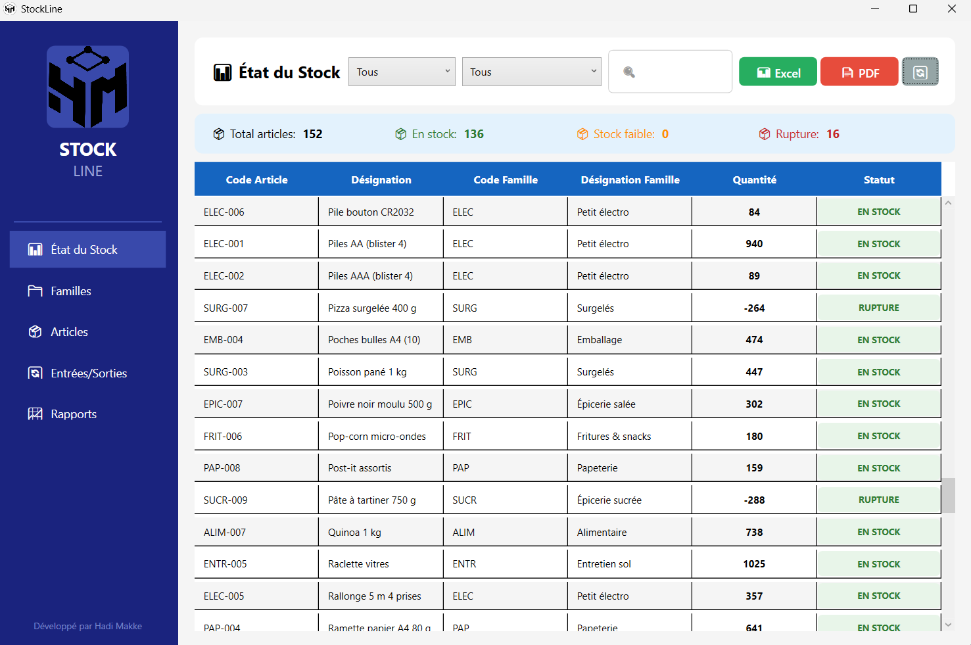The width and height of the screenshot is (971, 645).
Task: Click the folder icon next to Familles
Action: pos(36,291)
